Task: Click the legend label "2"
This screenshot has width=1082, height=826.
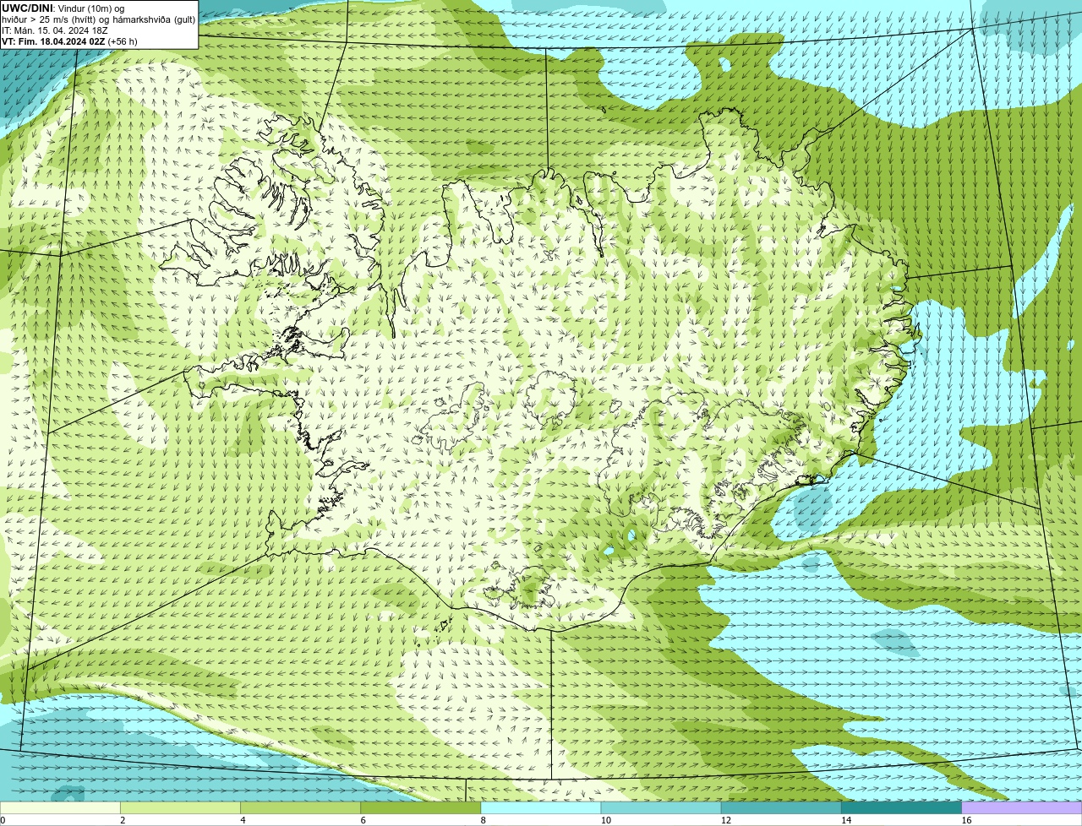Action: coord(123,820)
